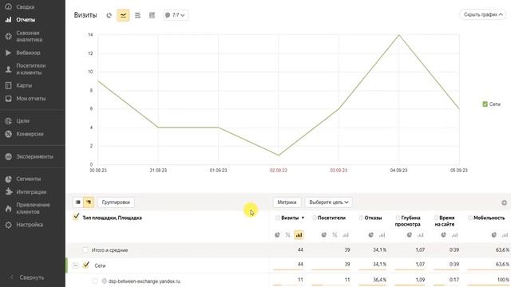This screenshot has width=511, height=287.
Task: Click the Посетители column header
Action: (x=331, y=218)
